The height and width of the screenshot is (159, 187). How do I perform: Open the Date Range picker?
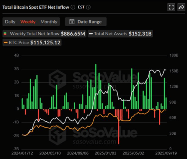pyautogui.click(x=86, y=22)
